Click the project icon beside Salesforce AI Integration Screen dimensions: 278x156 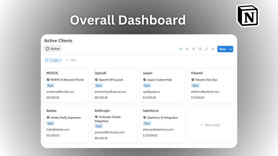144,117
